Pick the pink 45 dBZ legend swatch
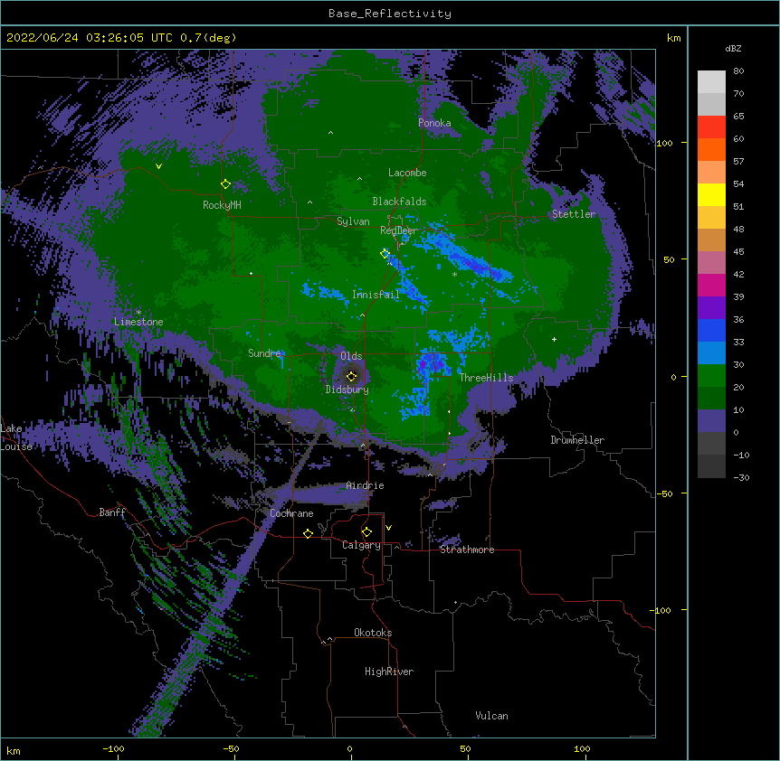Screen dimensions: 780x761 click(711, 263)
